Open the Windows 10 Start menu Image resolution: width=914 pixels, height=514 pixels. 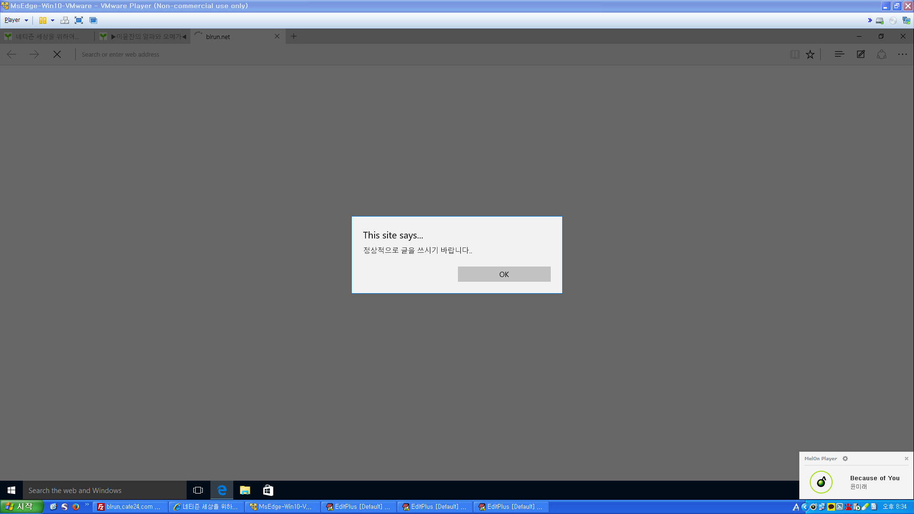[x=11, y=490]
